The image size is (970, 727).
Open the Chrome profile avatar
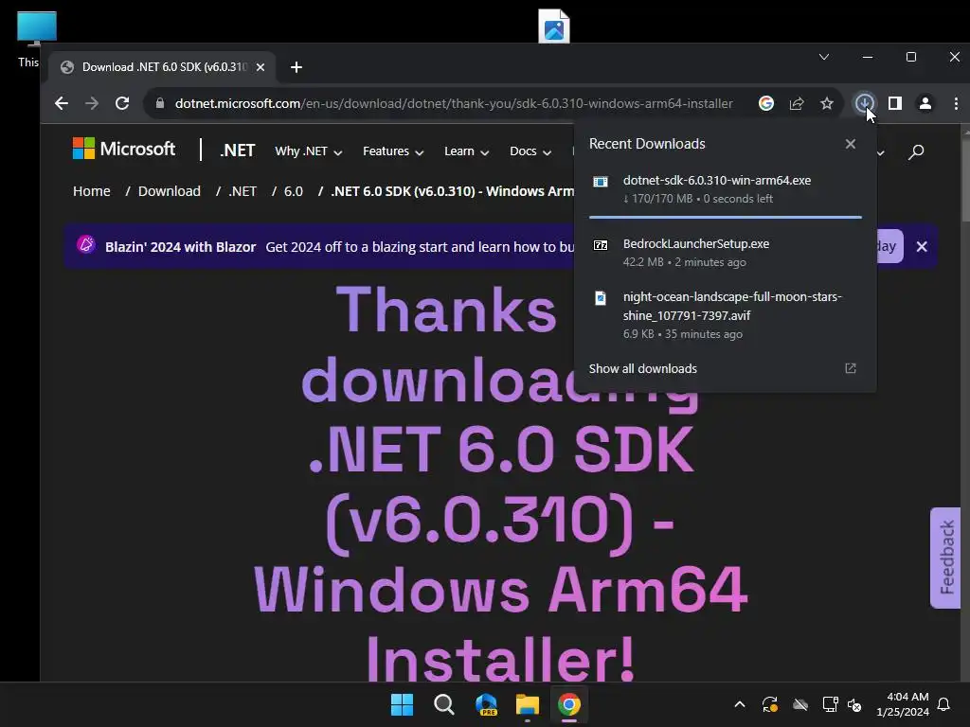pos(925,103)
